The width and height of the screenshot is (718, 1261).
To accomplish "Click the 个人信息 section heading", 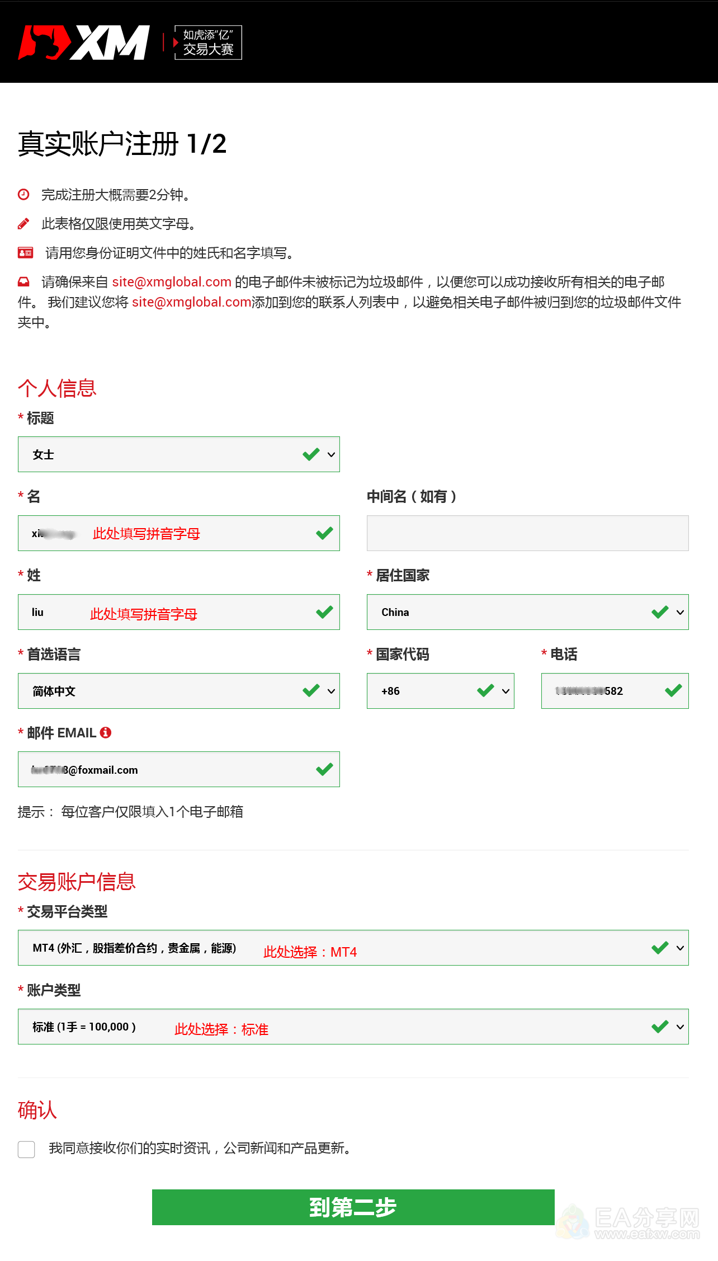I will 57,388.
